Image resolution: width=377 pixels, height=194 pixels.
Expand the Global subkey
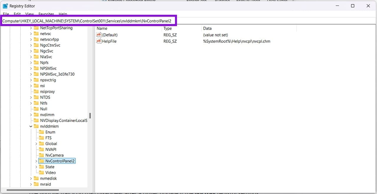pos(36,144)
